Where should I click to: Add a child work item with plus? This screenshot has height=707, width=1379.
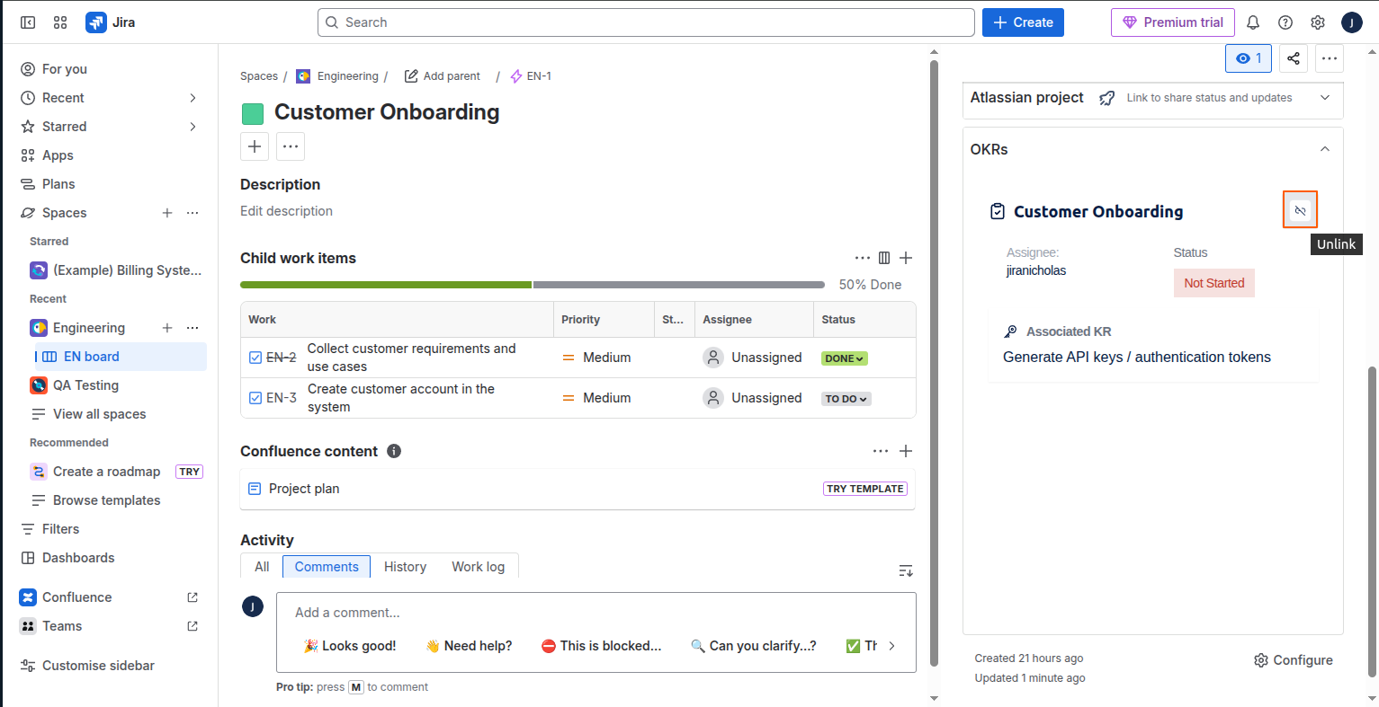point(906,258)
